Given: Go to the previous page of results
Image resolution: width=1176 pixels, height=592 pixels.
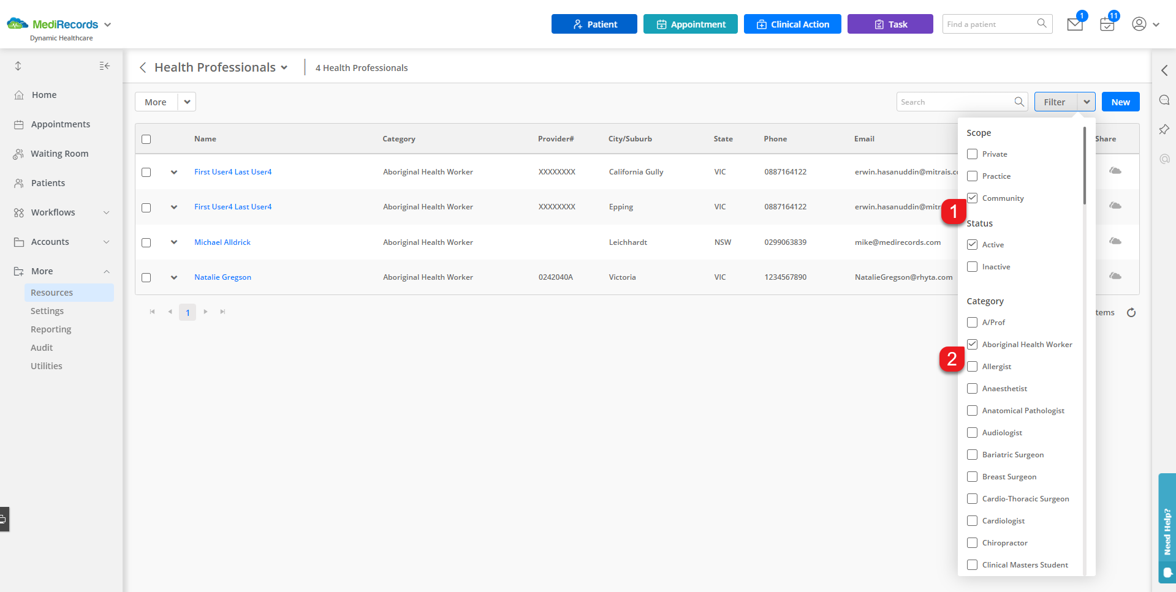Looking at the screenshot, I should point(170,312).
